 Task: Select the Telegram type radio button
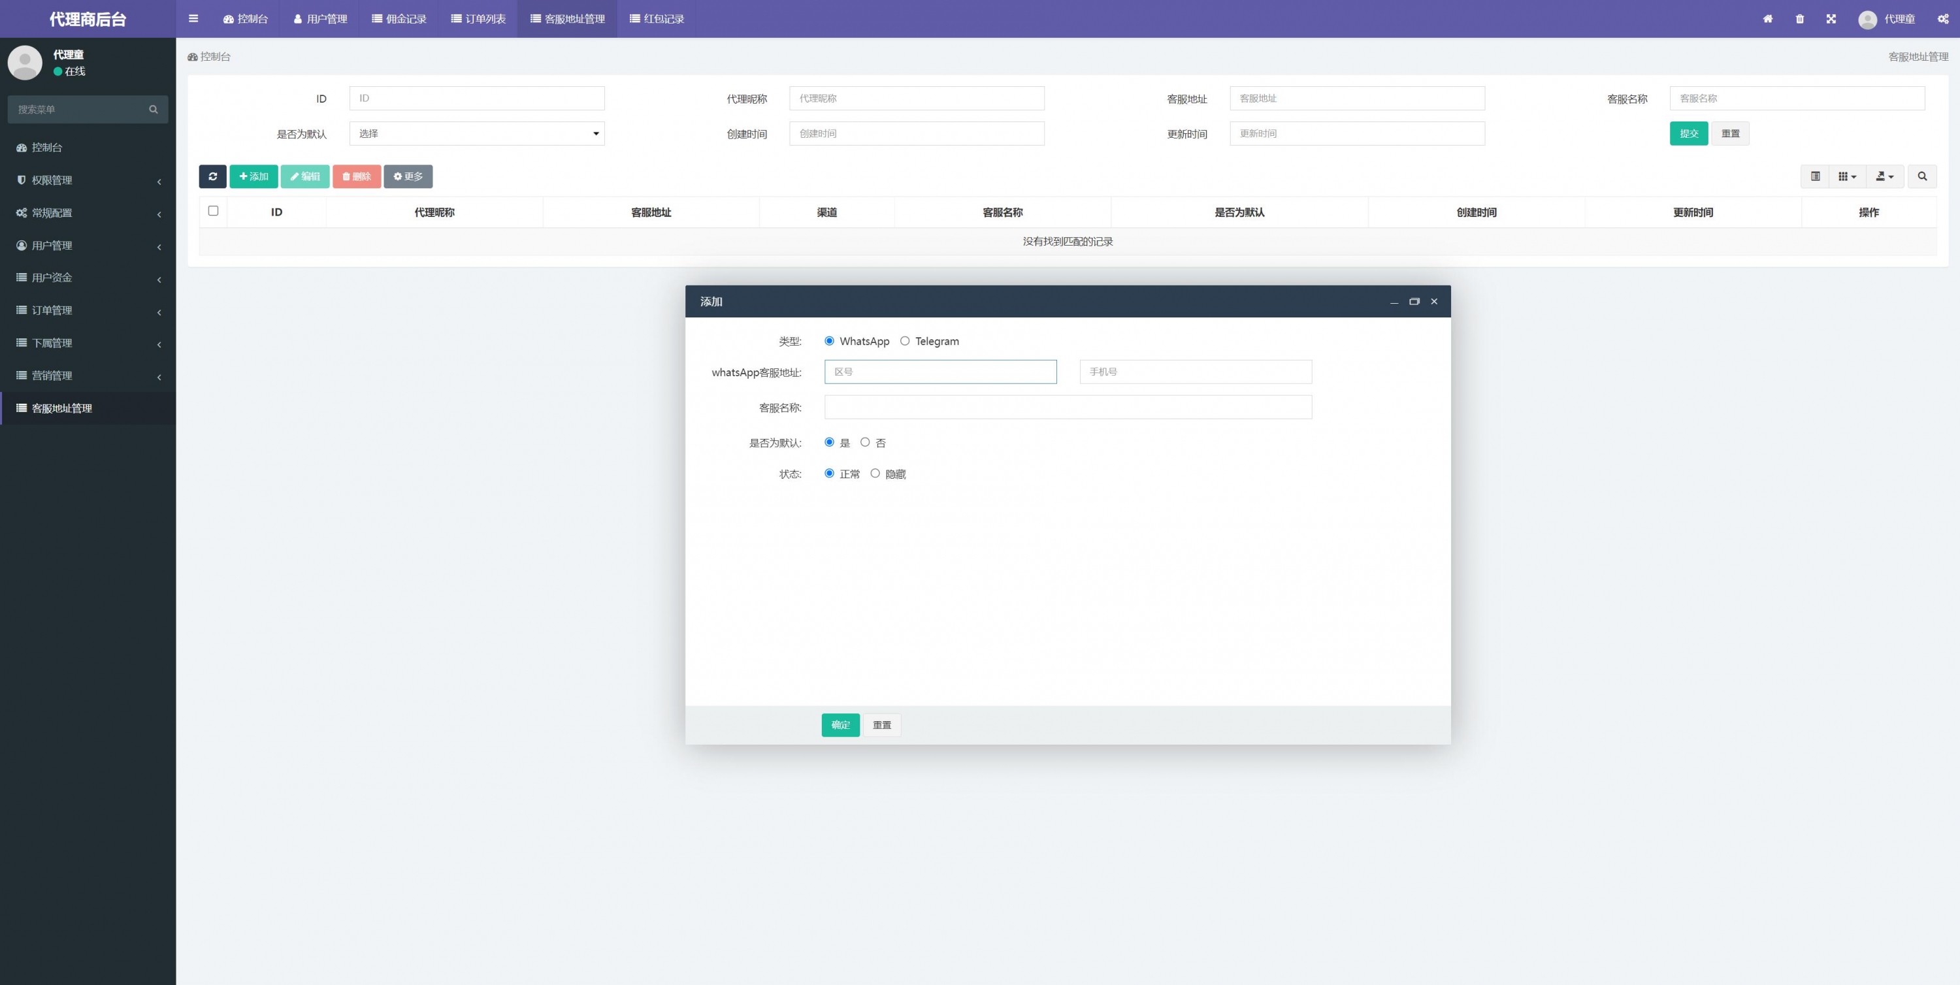tap(905, 341)
